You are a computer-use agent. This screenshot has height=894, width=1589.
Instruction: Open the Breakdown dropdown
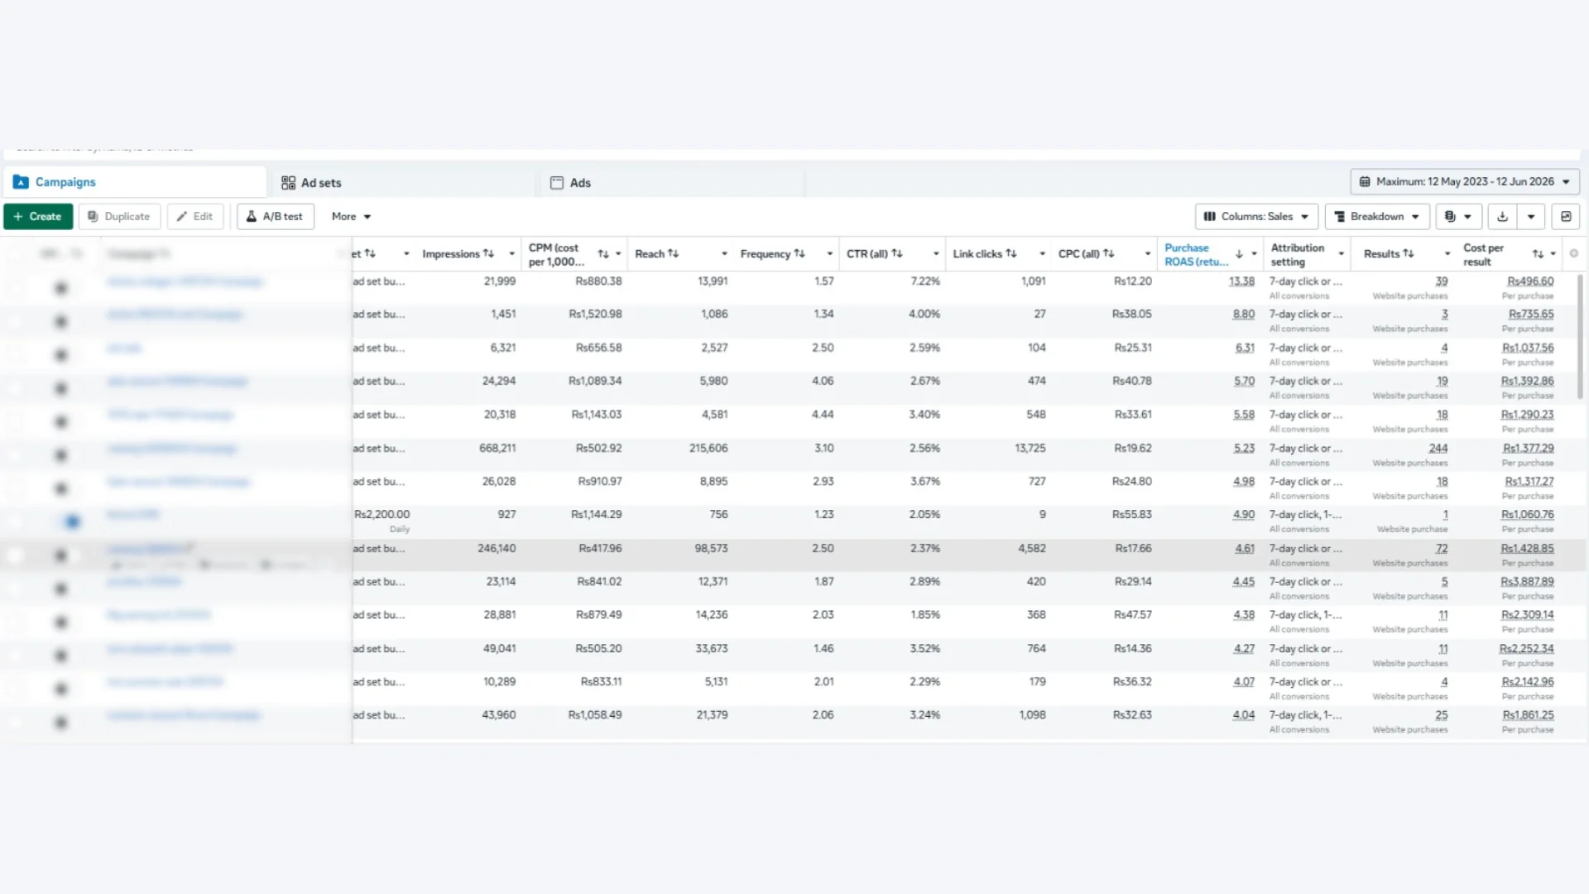point(1377,217)
